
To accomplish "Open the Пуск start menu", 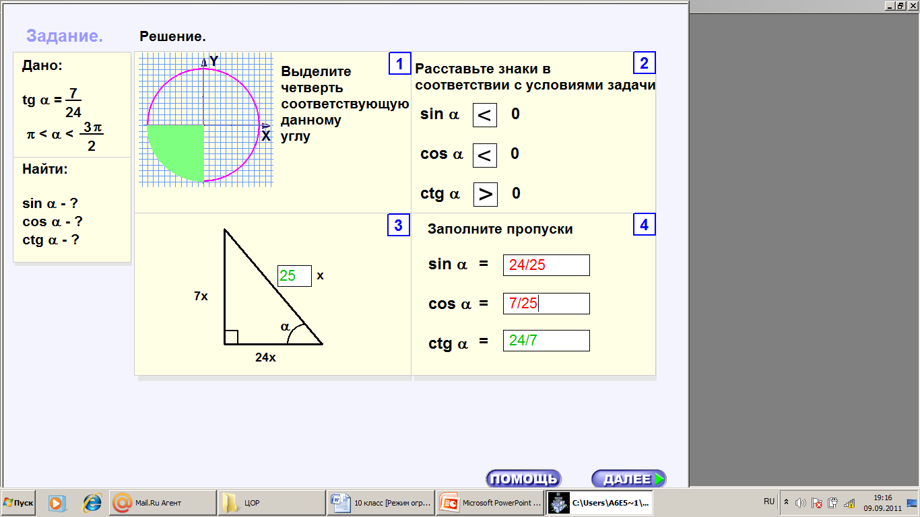I will (x=19, y=503).
